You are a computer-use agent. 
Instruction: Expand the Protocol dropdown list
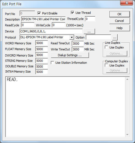click(72, 37)
